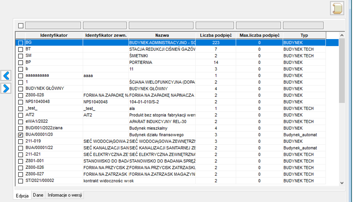
Task: Click the blue right arrow button
Action: pyautogui.click(x=6, y=88)
